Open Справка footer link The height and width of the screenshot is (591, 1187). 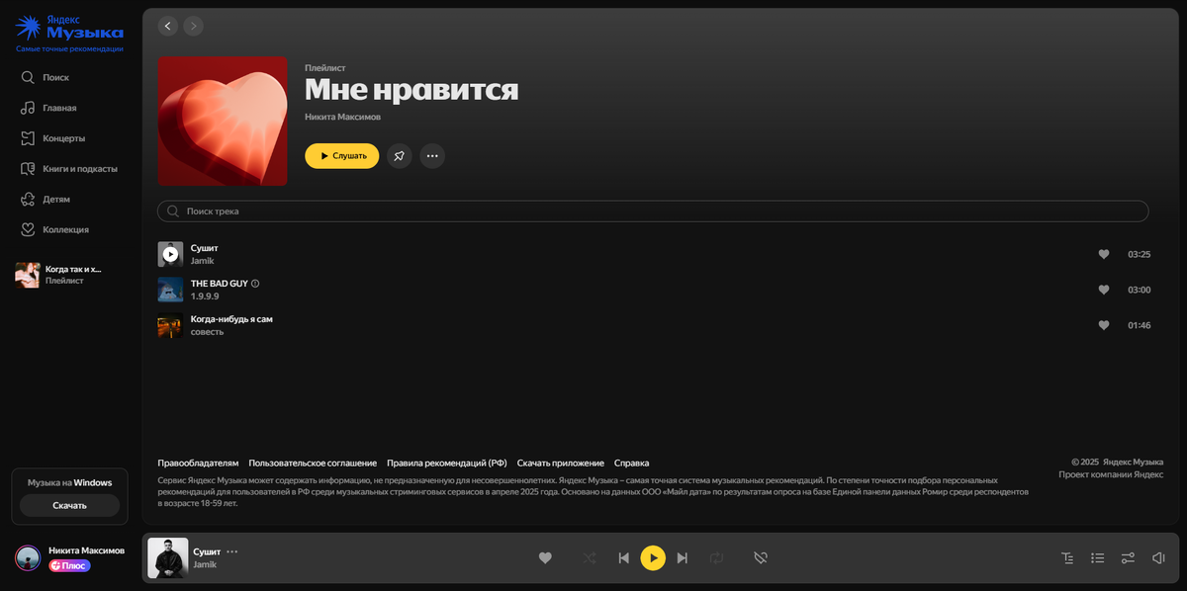632,463
